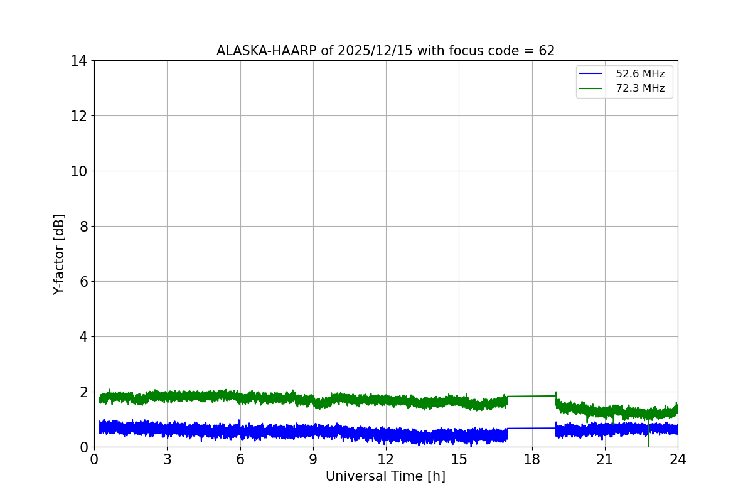Click the y-axis tick label 2

pos(83,392)
